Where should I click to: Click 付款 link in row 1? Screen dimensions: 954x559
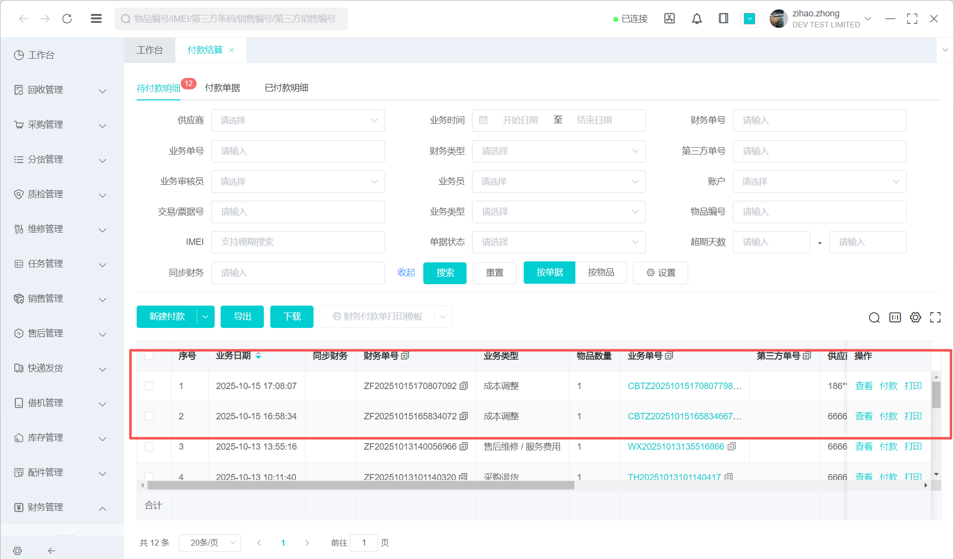coord(888,386)
